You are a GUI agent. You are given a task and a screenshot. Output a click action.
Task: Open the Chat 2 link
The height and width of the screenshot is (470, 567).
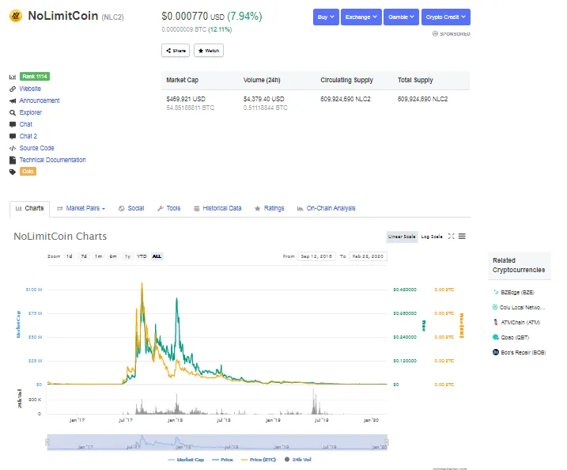pos(28,136)
